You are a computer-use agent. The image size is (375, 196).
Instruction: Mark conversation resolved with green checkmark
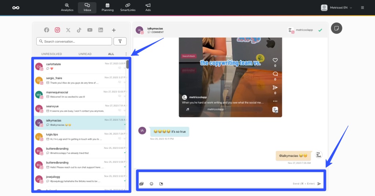320,30
